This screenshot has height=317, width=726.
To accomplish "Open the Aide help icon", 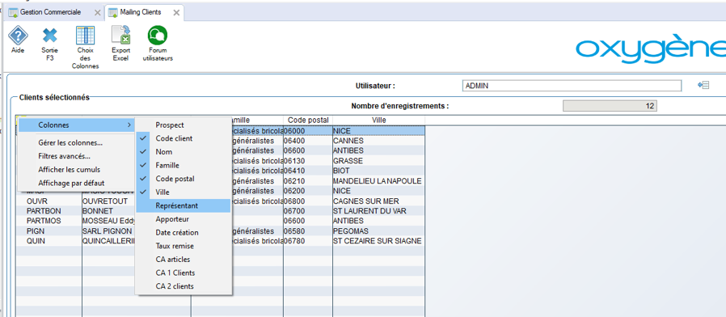I will [x=18, y=36].
